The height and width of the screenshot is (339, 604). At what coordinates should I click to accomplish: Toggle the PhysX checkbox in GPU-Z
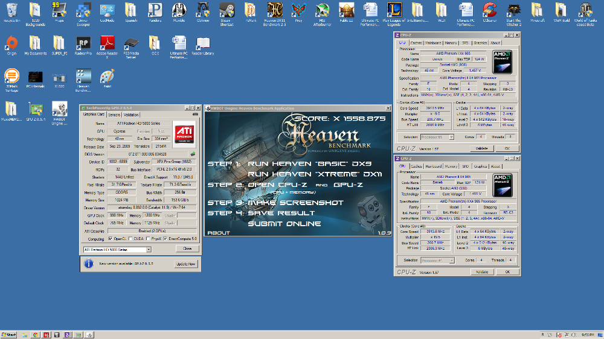point(148,239)
